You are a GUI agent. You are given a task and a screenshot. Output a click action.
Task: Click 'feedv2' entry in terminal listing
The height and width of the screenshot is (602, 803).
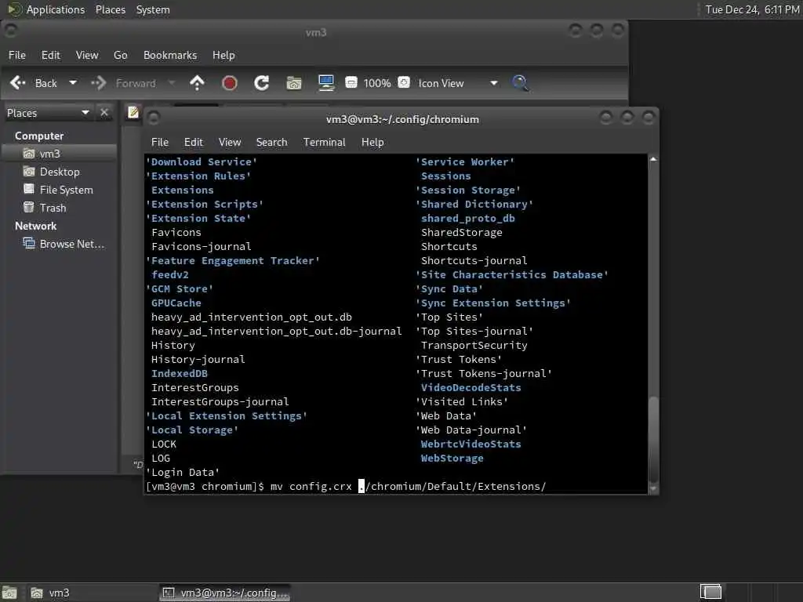coord(170,275)
